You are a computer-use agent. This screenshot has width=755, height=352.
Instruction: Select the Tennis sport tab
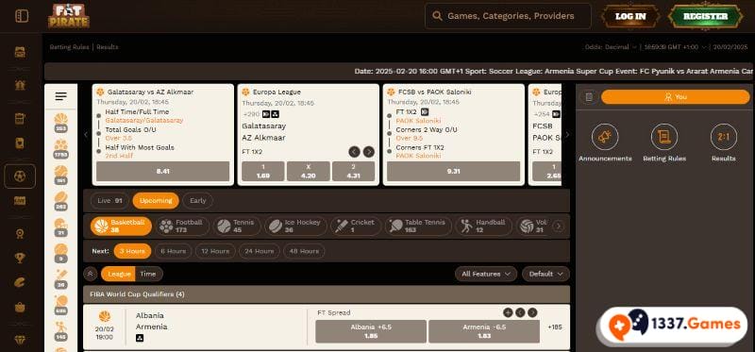237,226
